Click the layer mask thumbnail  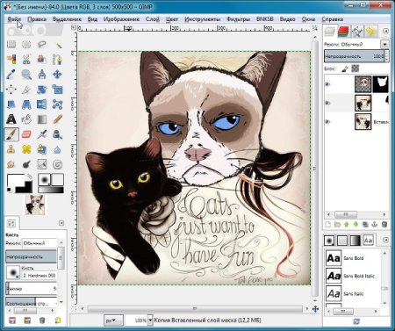tap(381, 84)
